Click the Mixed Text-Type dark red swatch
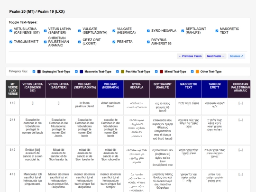The width and height of the screenshot is (256, 192). (x=161, y=72)
